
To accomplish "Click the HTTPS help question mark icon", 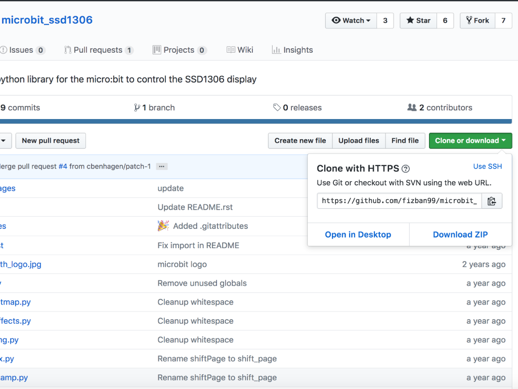I will point(405,169).
